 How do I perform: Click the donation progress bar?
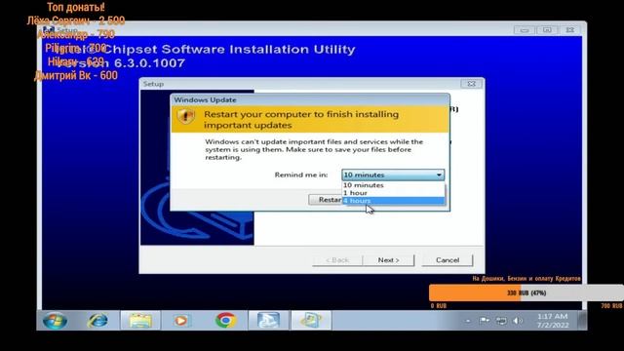526,292
